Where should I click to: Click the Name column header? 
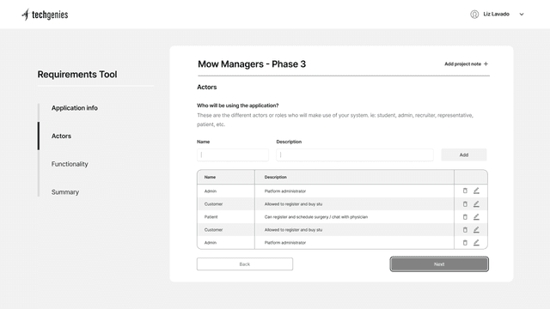pyautogui.click(x=210, y=178)
